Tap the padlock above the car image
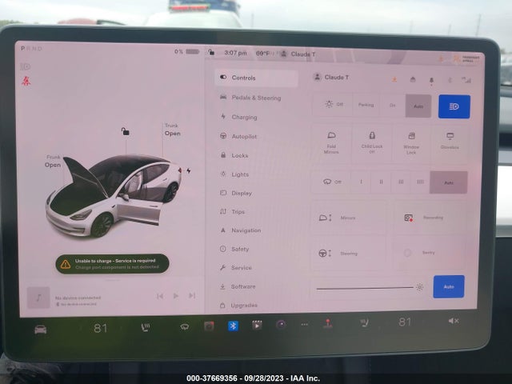Image resolution: width=512 pixels, height=384 pixels. pos(126,131)
